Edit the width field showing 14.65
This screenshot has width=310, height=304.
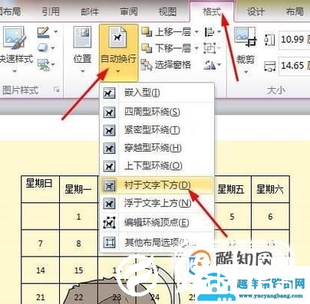(x=295, y=66)
